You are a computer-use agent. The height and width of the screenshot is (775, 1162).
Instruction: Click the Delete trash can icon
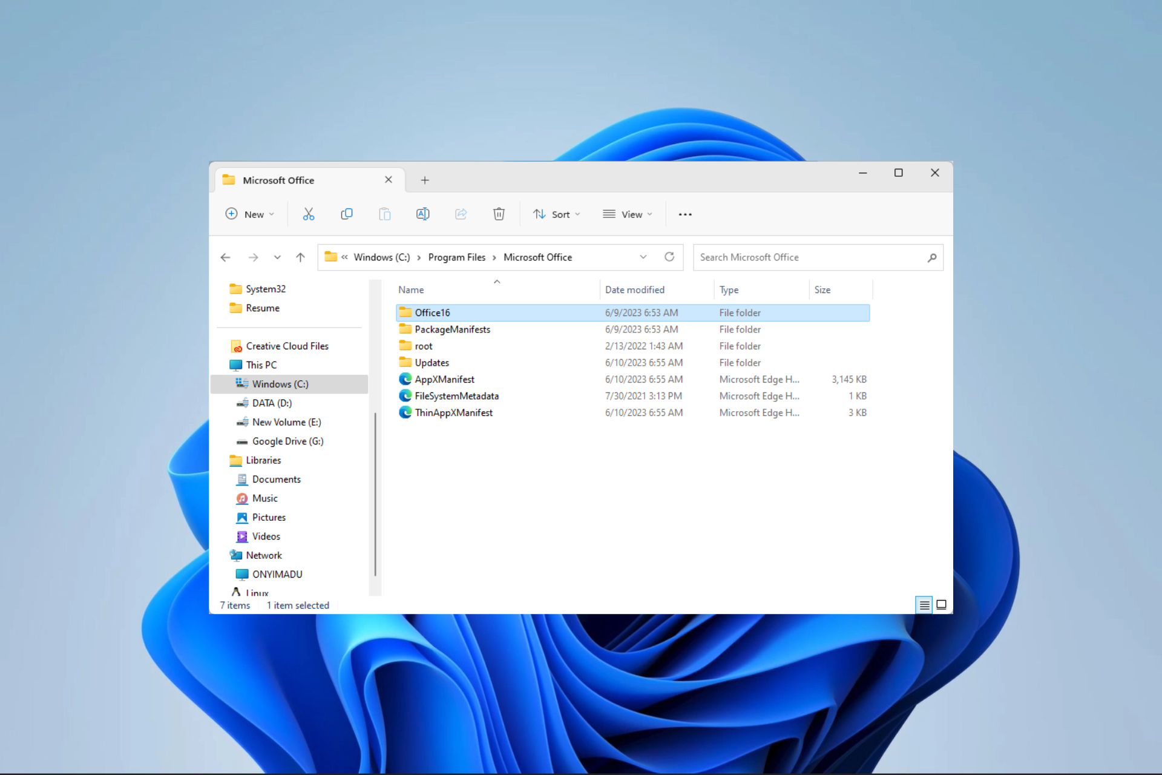tap(499, 214)
